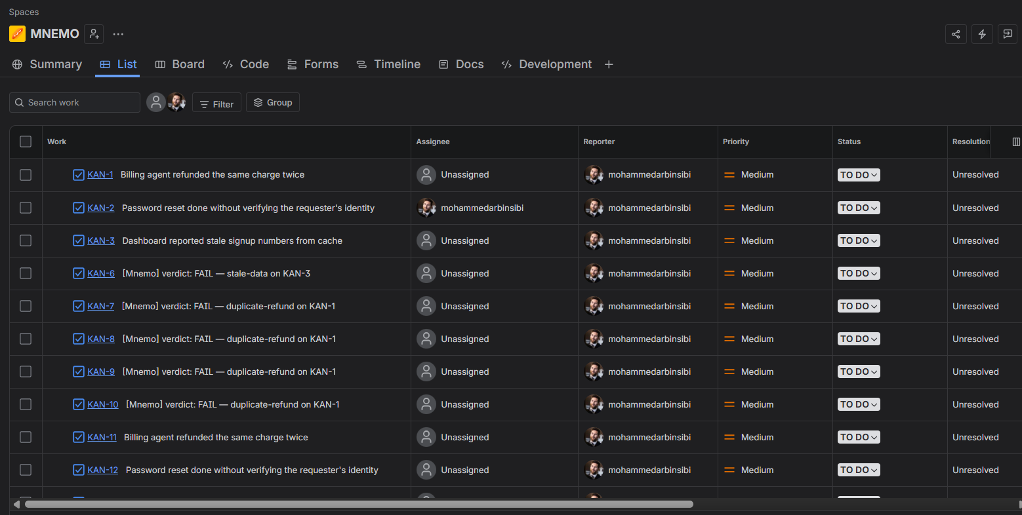This screenshot has height=515, width=1022.
Task: Click the feedback icon at top right
Action: coord(1008,34)
